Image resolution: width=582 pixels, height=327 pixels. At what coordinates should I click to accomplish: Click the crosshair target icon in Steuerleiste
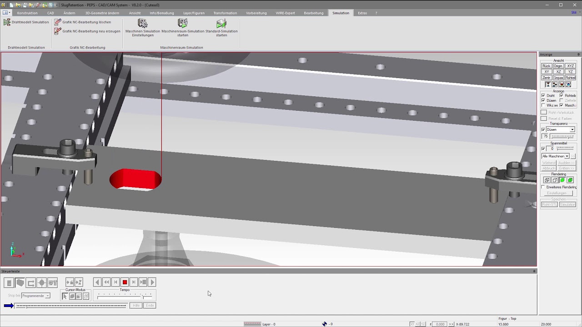point(42,283)
